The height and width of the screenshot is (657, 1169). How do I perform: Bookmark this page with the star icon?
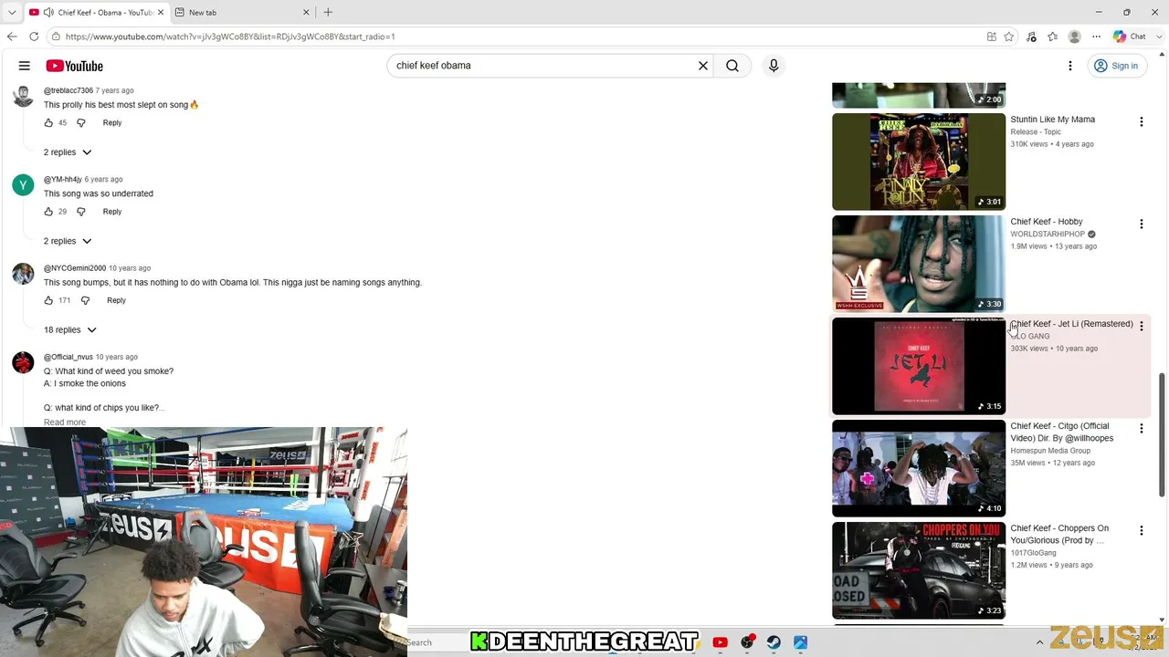click(1009, 36)
